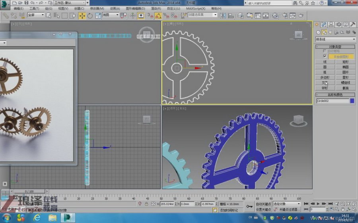358x223 pixels.
Task: Toggle the Angle Snap icon
Action: pyautogui.click(x=158, y=16)
